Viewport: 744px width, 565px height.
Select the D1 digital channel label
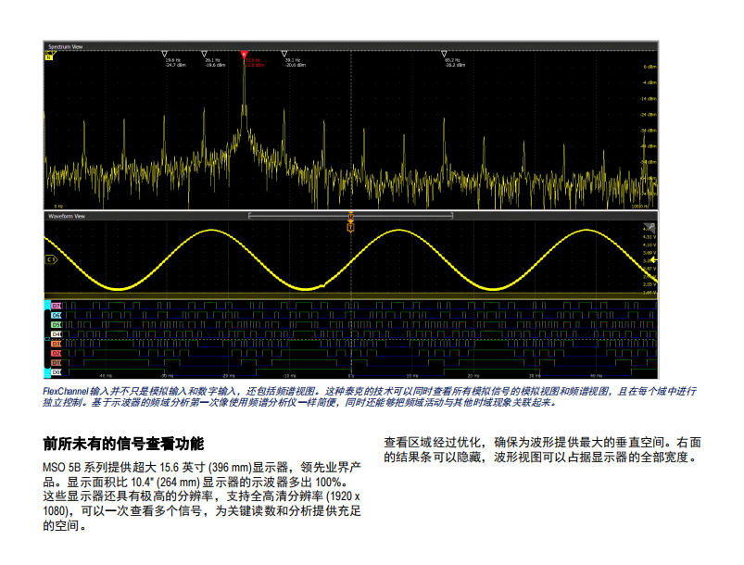point(57,363)
